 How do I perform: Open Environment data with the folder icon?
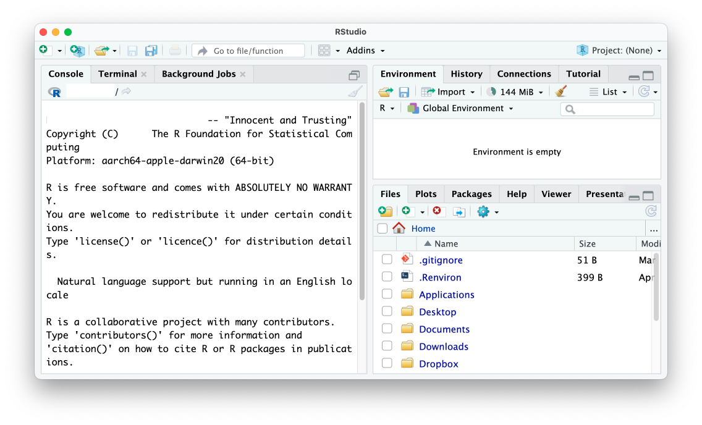coord(384,91)
